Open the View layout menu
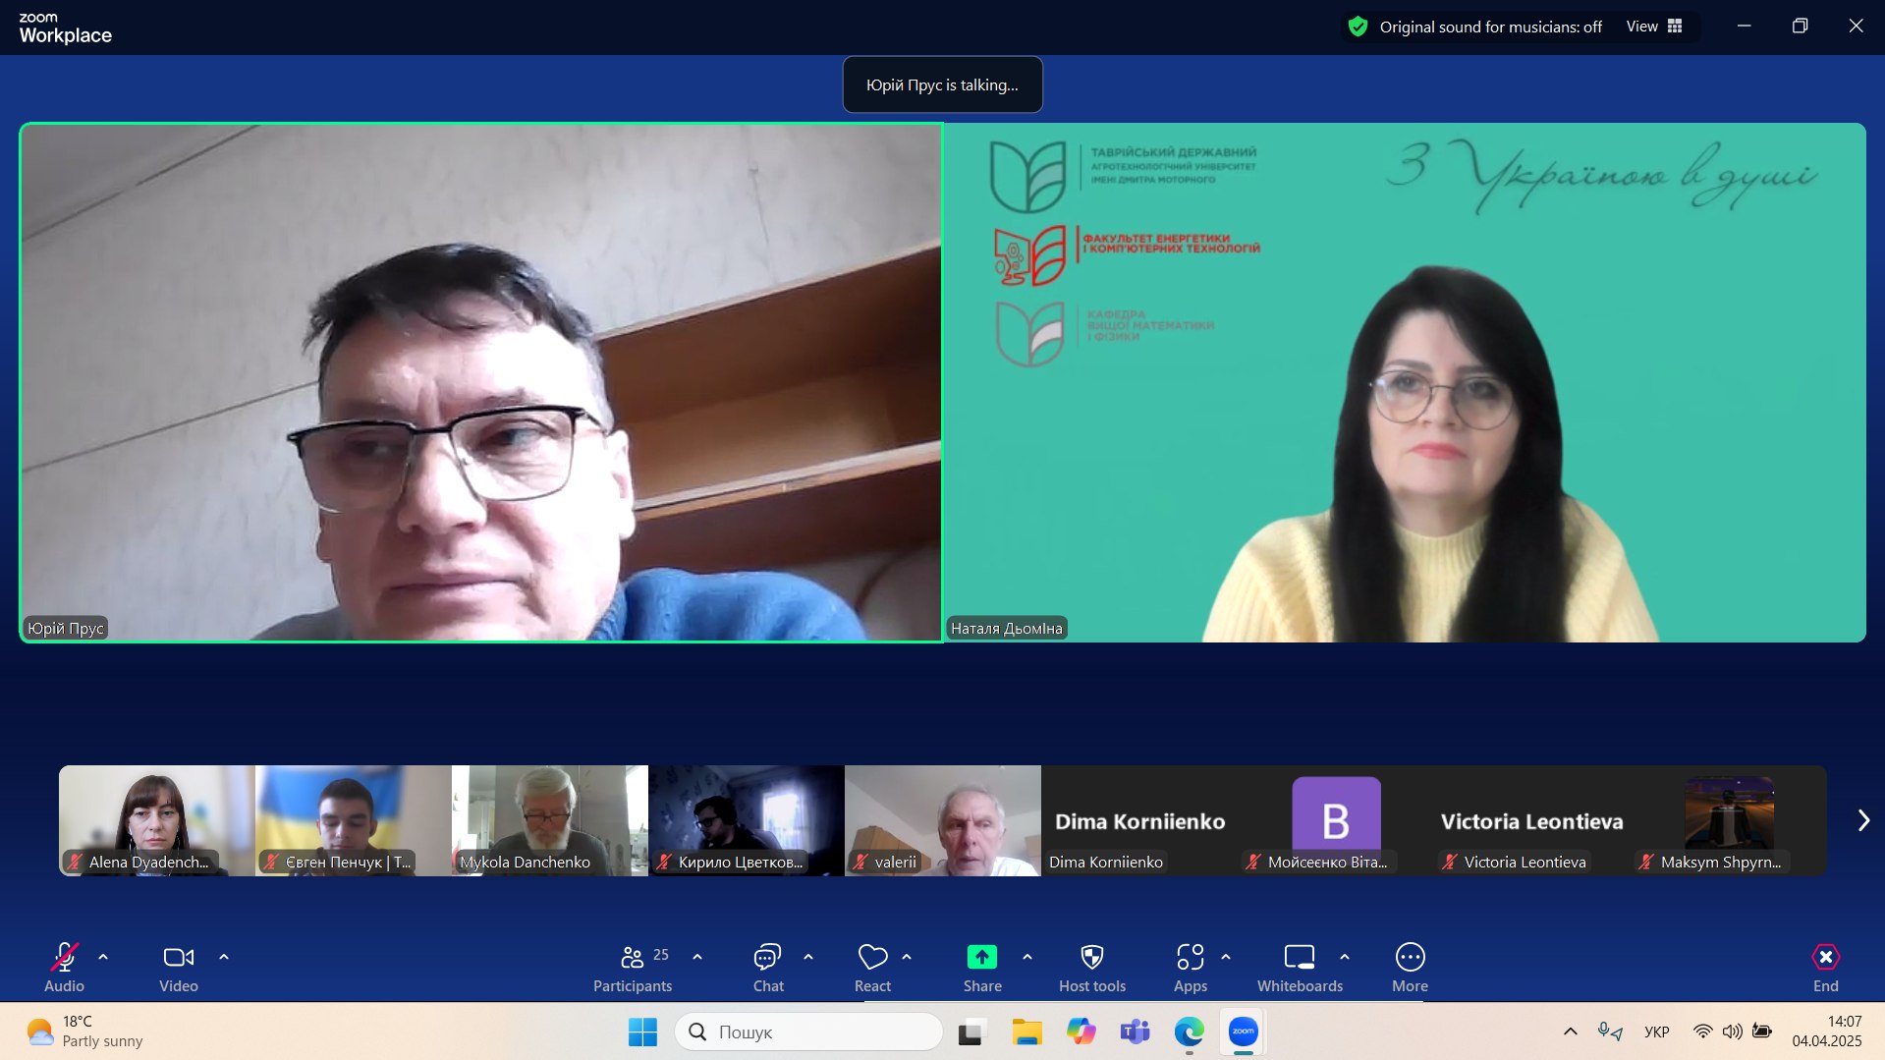Screen dimensions: 1885x1060 pyautogui.click(x=1654, y=27)
